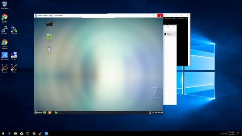Open the file manager folder icon in the CentOS panel

pos(56,113)
